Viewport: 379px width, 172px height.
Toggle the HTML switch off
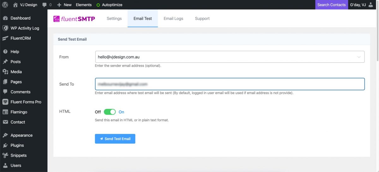(x=110, y=112)
